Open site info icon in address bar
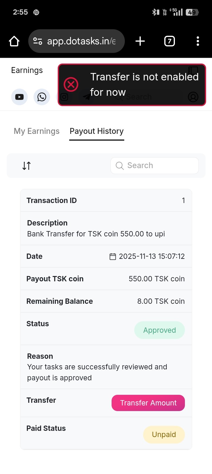Viewport: 212px width, 474px height. pos(38,41)
